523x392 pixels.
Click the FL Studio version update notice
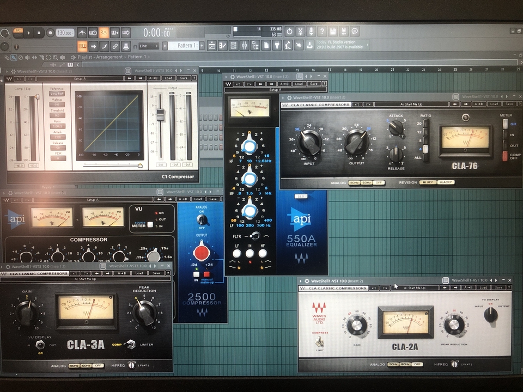[x=342, y=45]
